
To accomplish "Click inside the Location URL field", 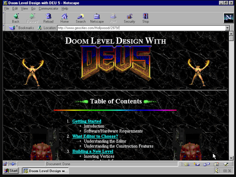I will [x=141, y=28].
